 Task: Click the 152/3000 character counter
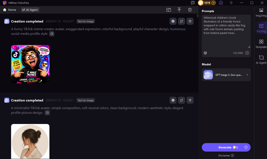pyautogui.click(x=238, y=53)
